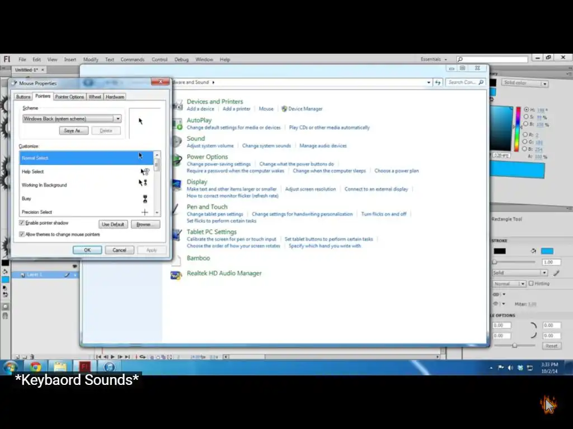
Task: Go to the first frame in the Flash timeline
Action: (98, 357)
